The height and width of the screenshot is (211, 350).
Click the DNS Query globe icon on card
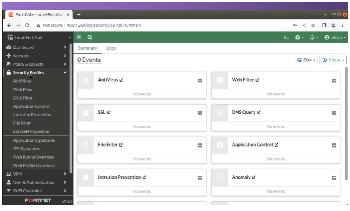pyautogui.click(x=220, y=113)
